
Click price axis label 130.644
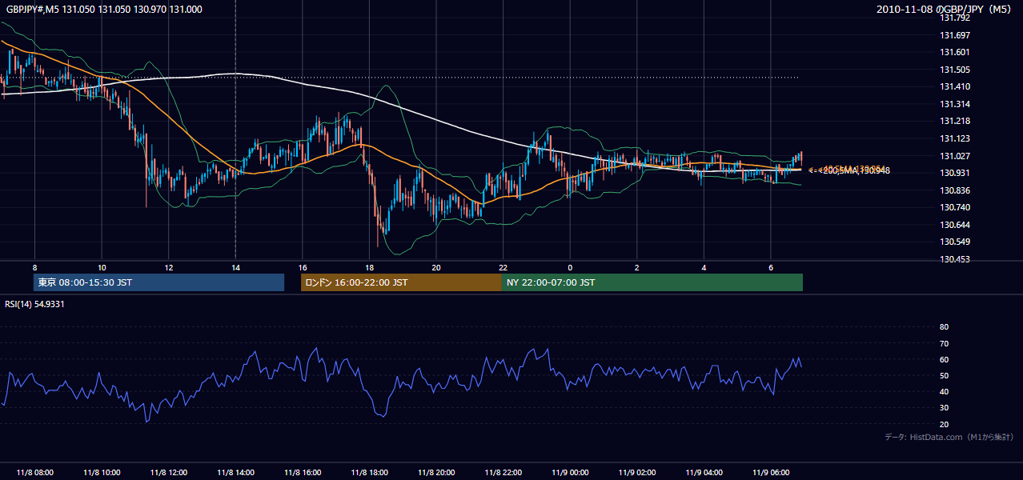pyautogui.click(x=954, y=225)
